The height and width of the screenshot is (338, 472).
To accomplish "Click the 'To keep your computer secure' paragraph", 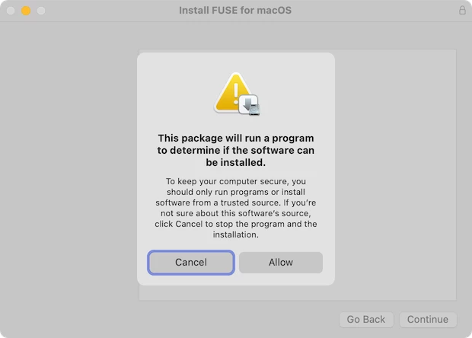I will point(236,208).
